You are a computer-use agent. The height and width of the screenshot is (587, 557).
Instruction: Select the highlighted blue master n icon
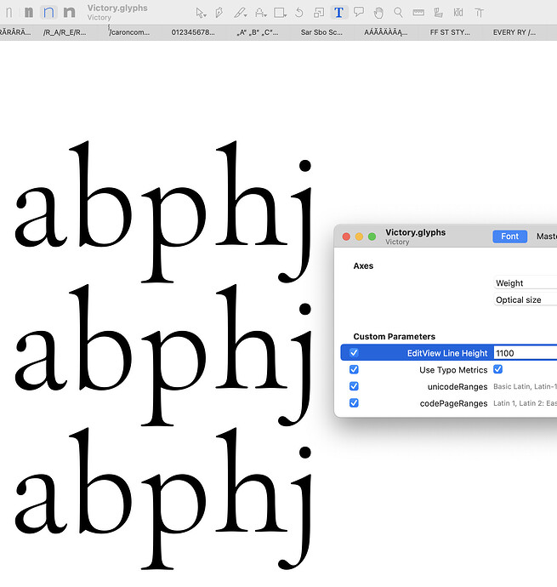pos(48,13)
